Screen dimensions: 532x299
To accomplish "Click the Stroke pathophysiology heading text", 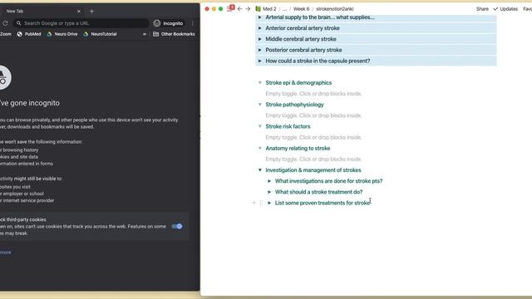I will point(294,105).
